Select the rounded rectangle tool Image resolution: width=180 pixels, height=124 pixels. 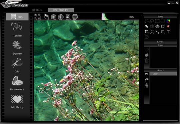point(163,26)
